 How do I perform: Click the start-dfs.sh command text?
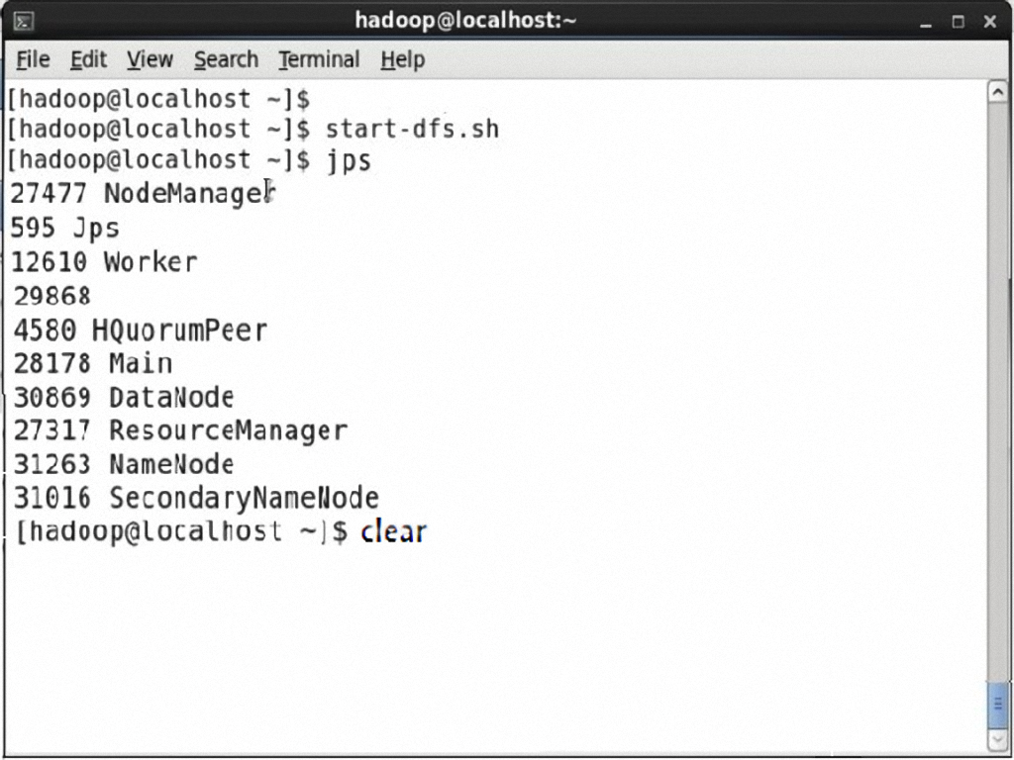(x=413, y=130)
